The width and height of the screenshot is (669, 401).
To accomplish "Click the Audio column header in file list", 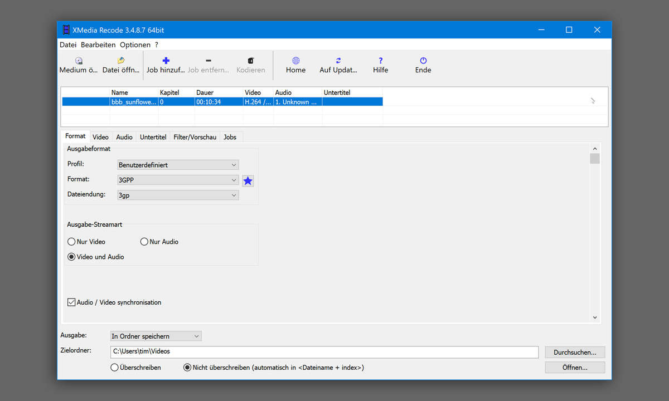I will (x=298, y=92).
